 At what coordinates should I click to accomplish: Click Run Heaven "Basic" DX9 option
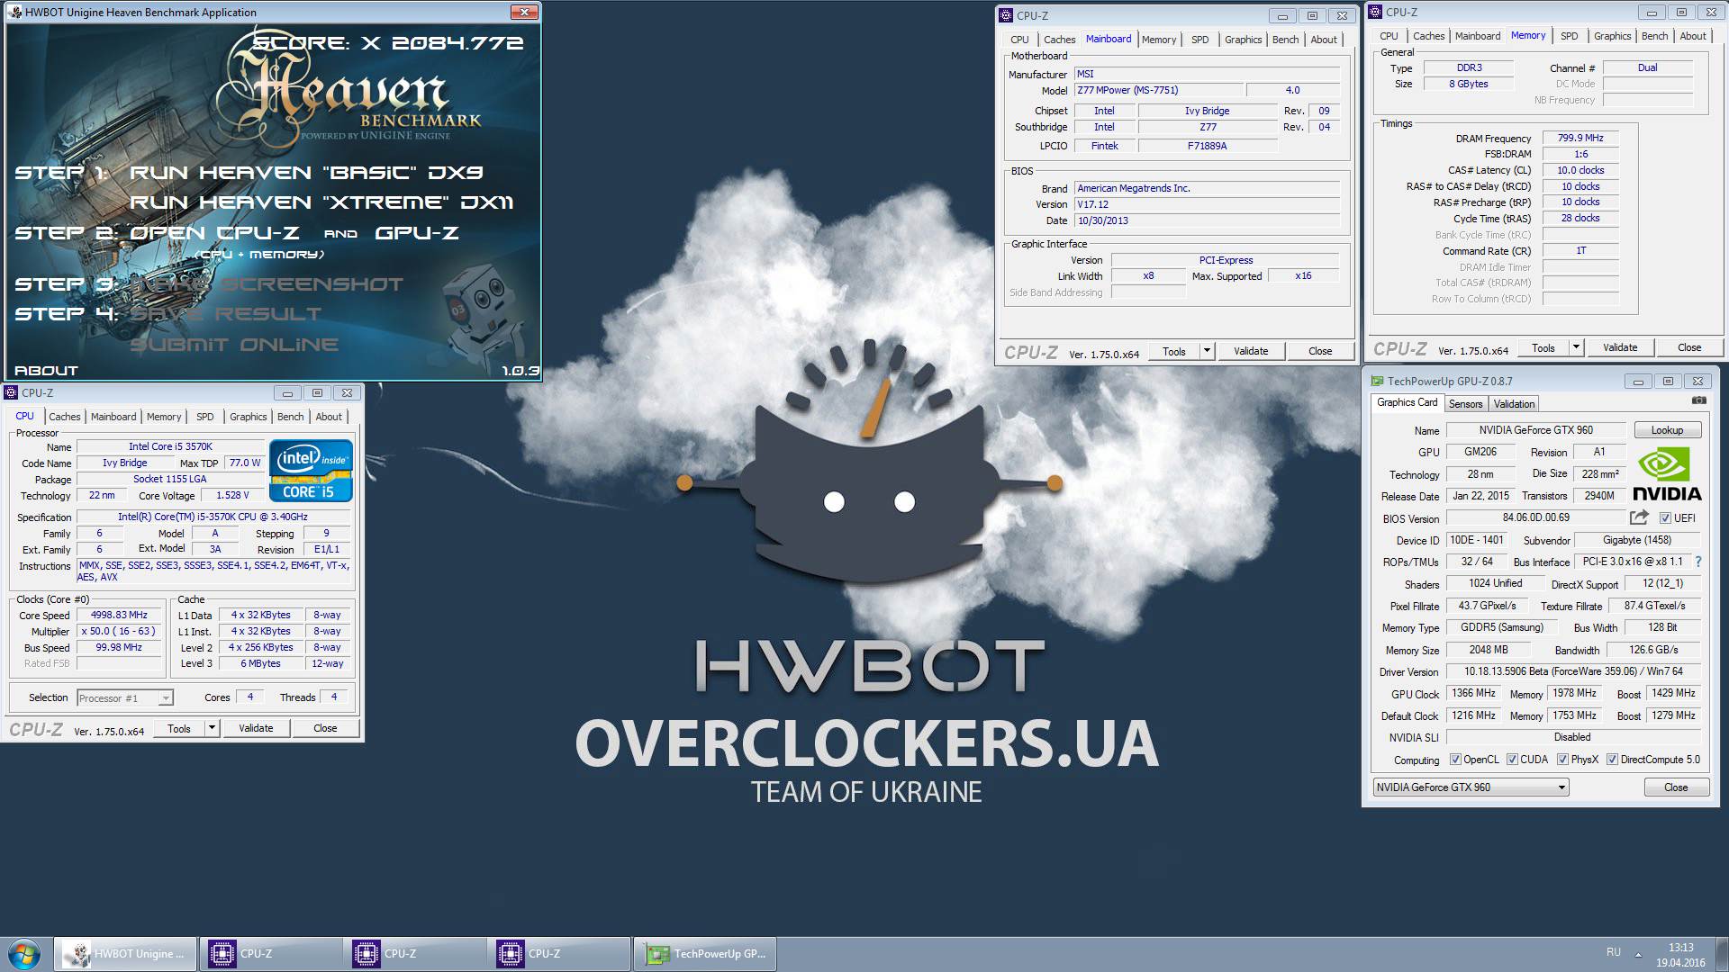point(306,173)
